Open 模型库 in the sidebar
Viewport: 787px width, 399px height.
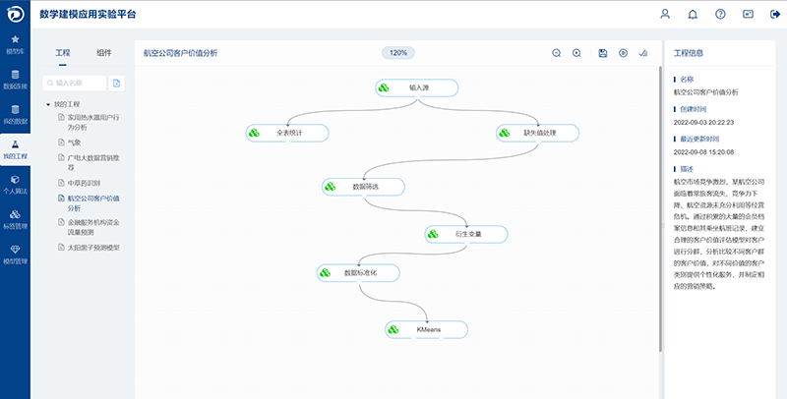(15, 44)
